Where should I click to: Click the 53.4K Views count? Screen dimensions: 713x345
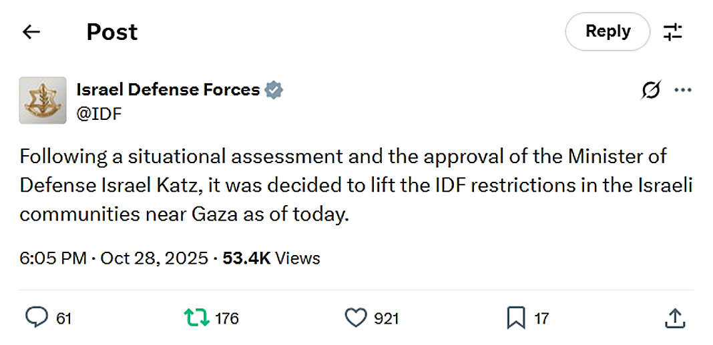point(271,258)
